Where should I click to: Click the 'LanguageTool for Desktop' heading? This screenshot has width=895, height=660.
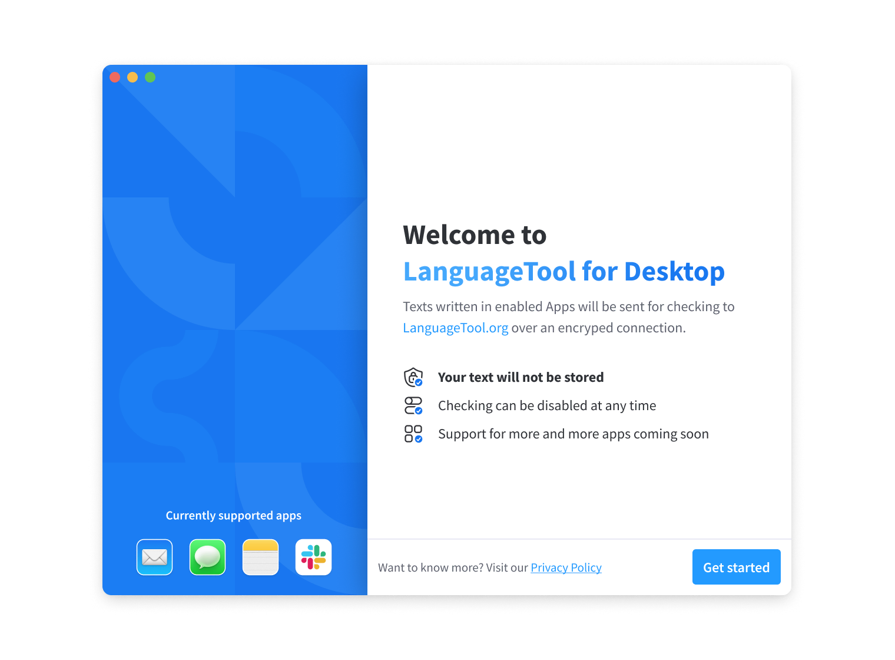click(x=563, y=272)
